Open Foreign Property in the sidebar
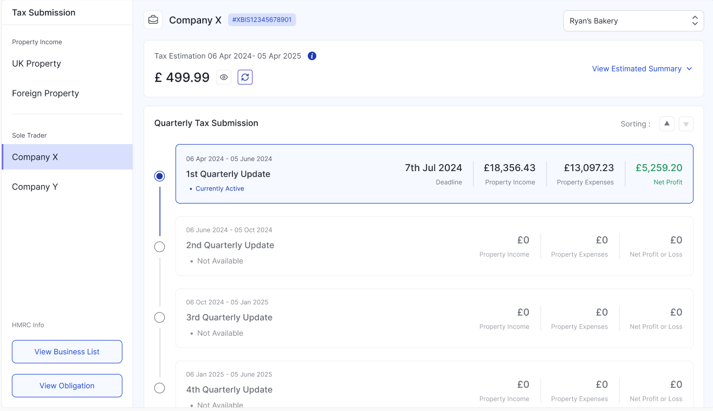The height and width of the screenshot is (411, 713). 46,93
